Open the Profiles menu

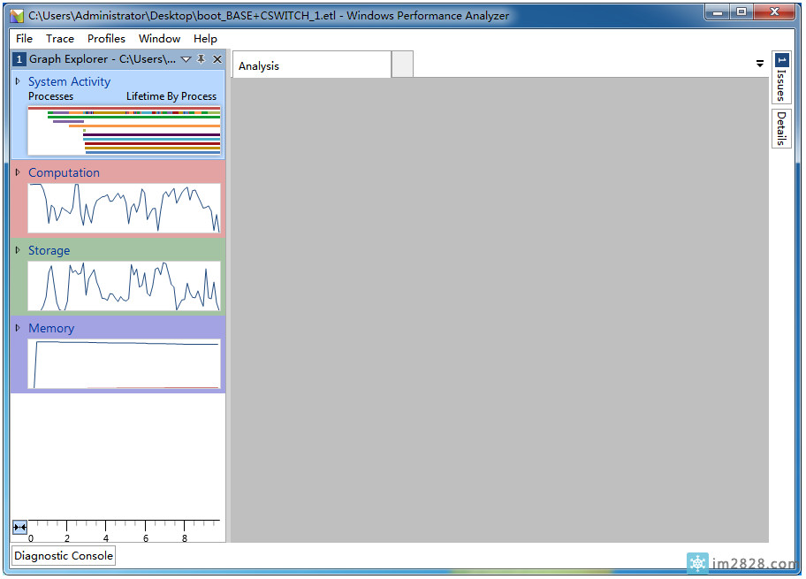pyautogui.click(x=106, y=39)
